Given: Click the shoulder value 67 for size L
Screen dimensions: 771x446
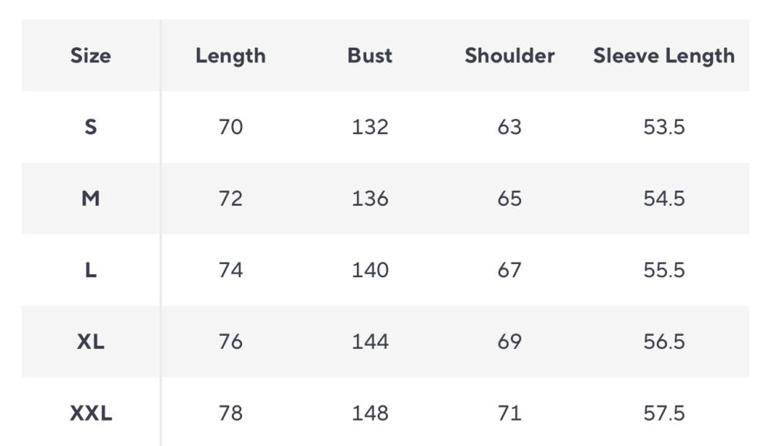Looking at the screenshot, I should [510, 270].
